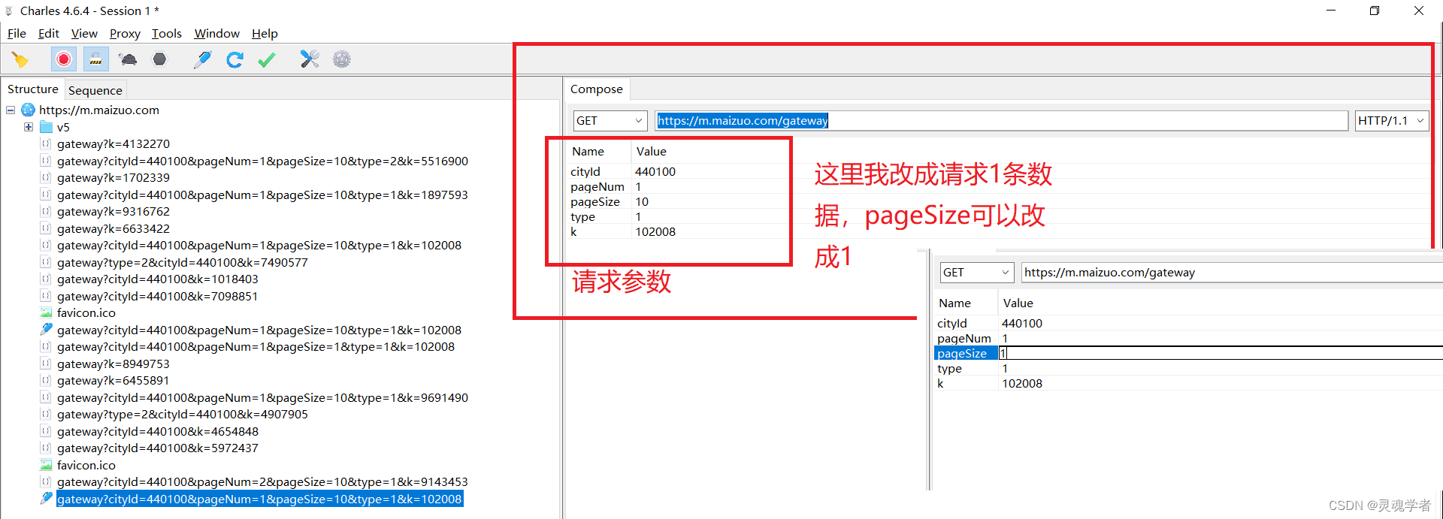
Task: Select the gateway request ending k=1897593
Action: pos(262,195)
